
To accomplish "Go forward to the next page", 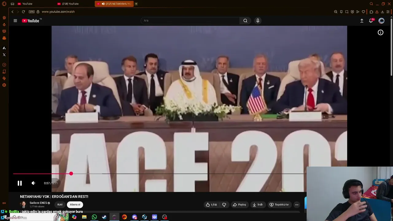I will pyautogui.click(x=18, y=12).
